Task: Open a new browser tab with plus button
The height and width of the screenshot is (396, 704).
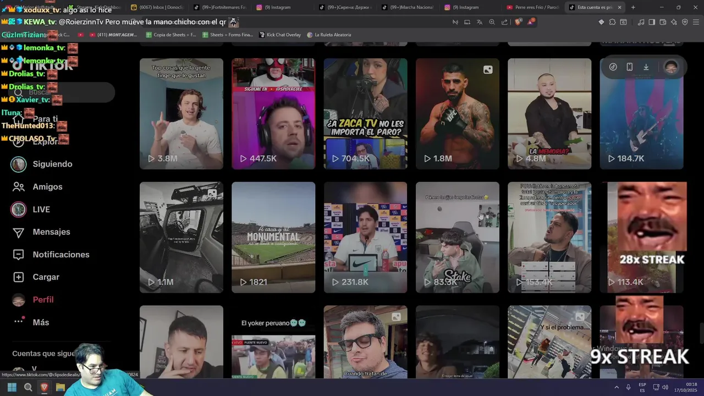Action: [x=633, y=7]
